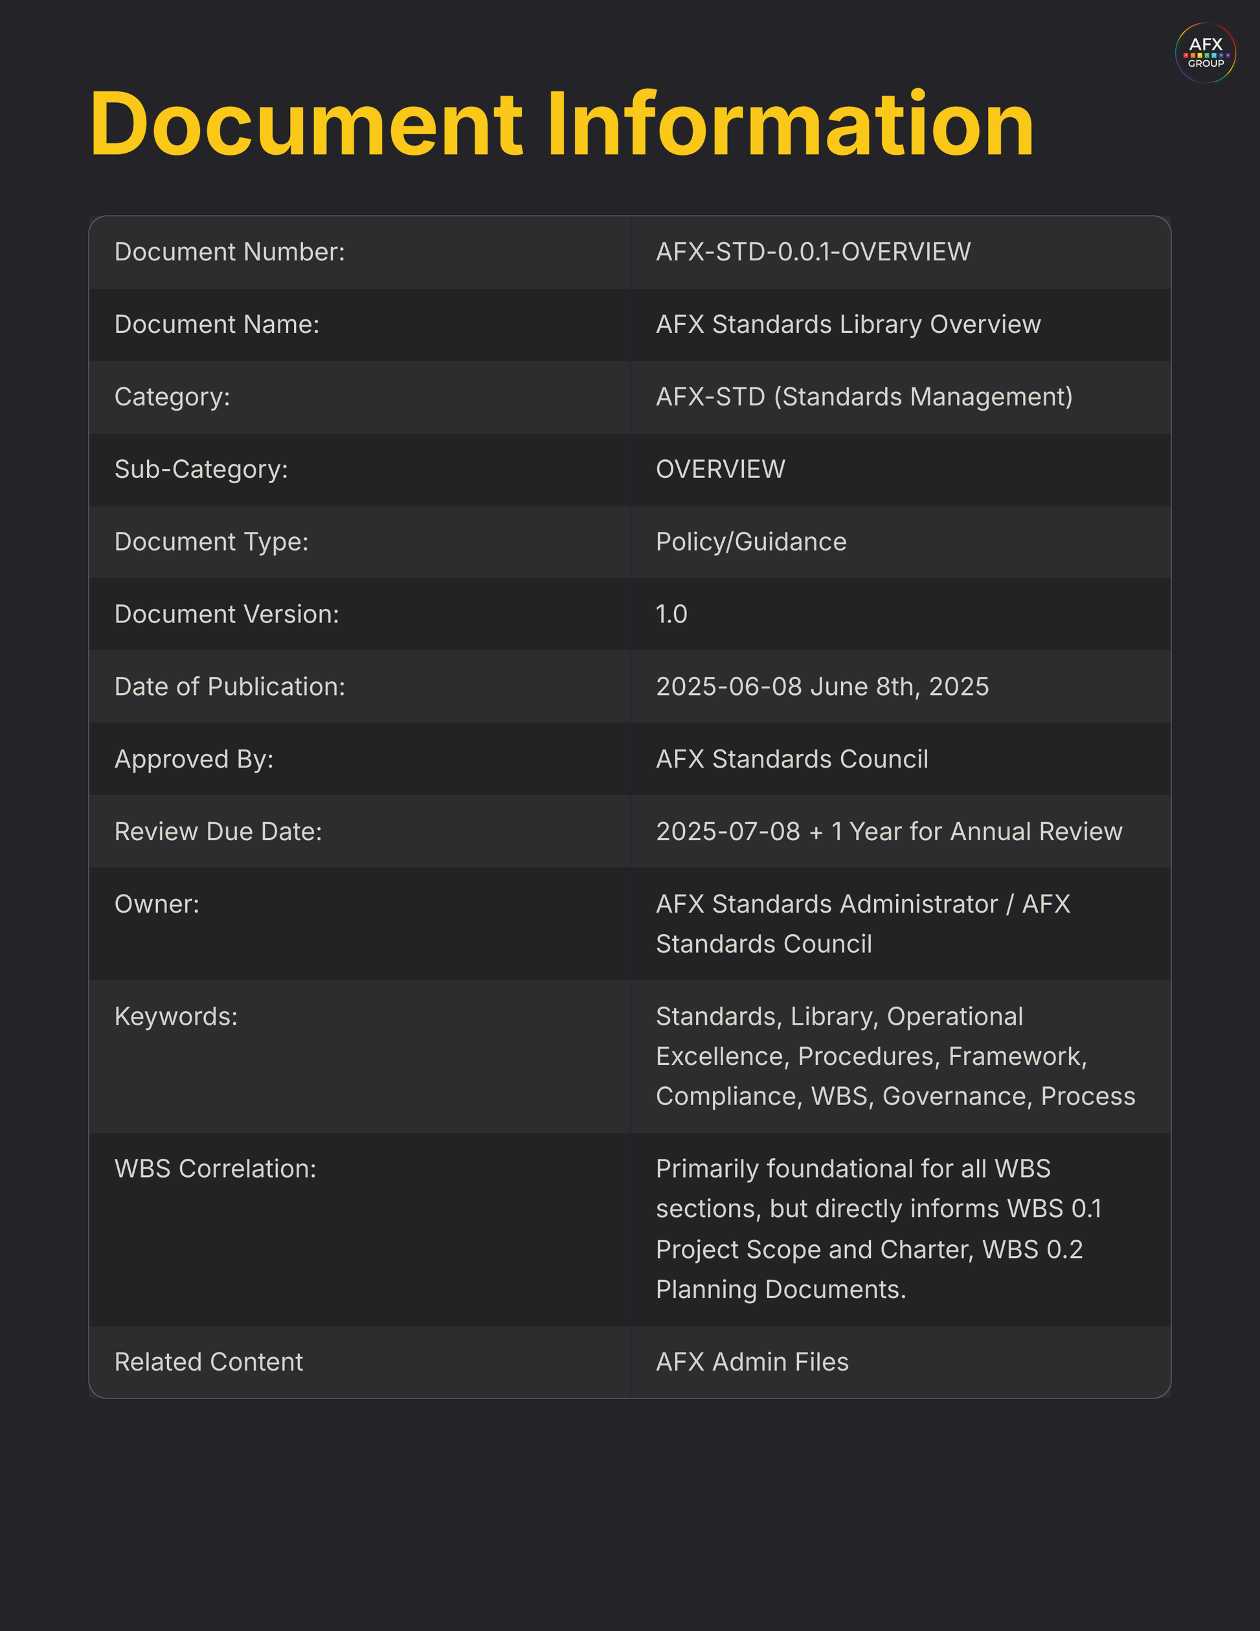Select AFX-STD (Standards Management) category value
Image resolution: width=1260 pixels, height=1631 pixels.
click(864, 397)
